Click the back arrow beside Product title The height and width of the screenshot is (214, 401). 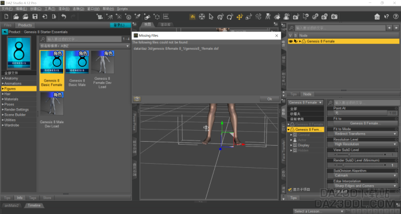coord(5,32)
